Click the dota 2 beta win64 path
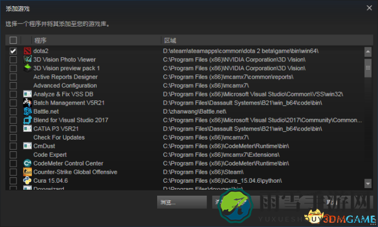Screen dimensions: 378x227 click(240, 51)
